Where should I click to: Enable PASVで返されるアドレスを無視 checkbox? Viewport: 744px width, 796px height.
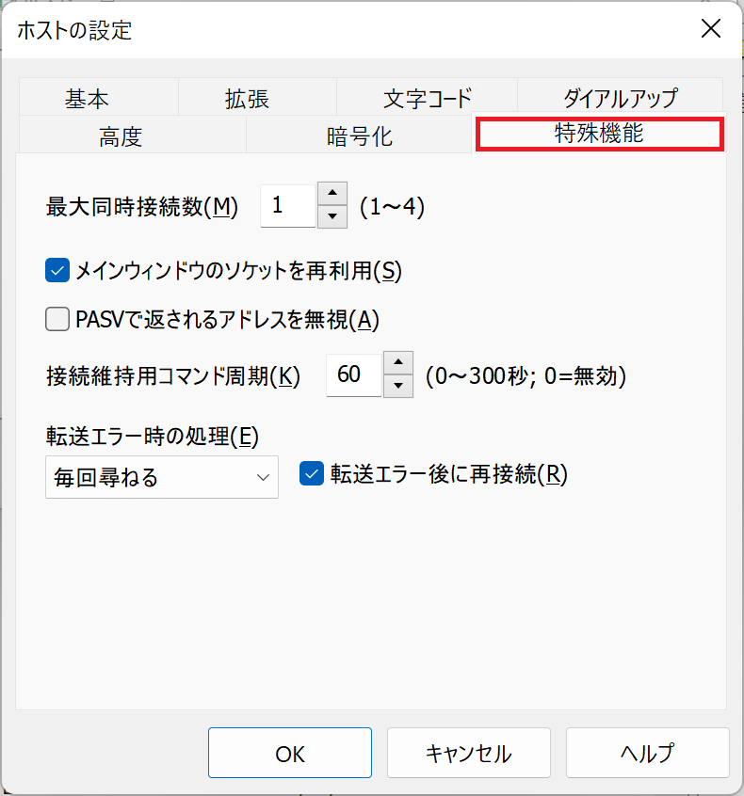coord(57,320)
